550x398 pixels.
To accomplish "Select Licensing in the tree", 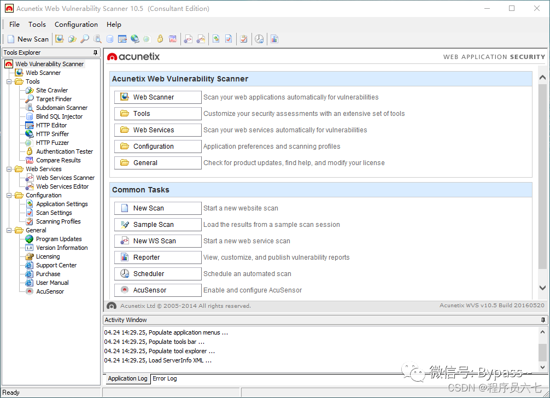I will click(x=48, y=257).
